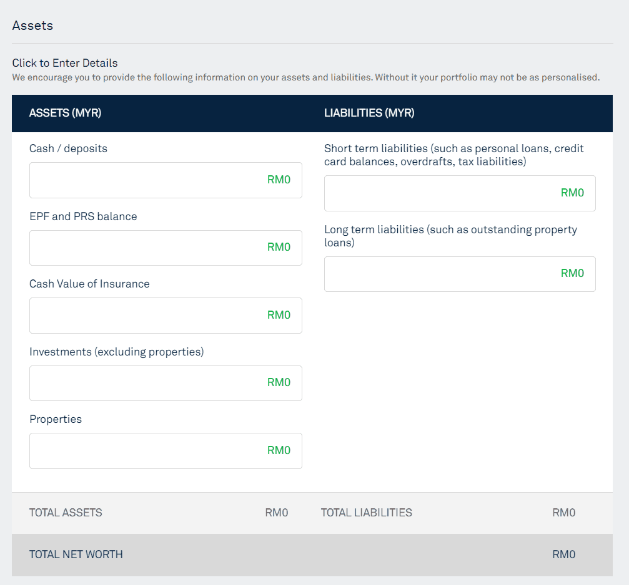Select the TOTAL ASSETS label
629x585 pixels.
pos(66,513)
